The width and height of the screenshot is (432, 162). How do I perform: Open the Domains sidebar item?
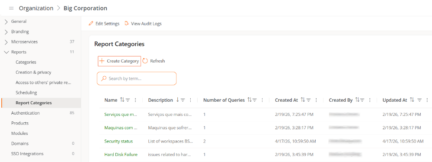pyautogui.click(x=20, y=143)
